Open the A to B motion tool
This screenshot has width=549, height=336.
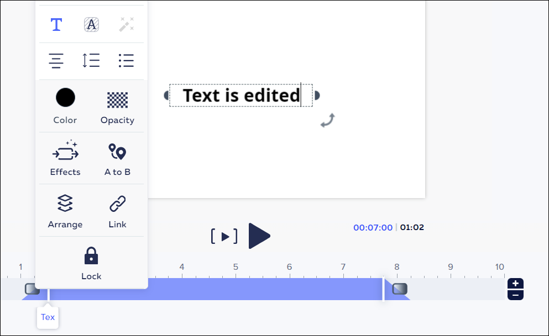pos(117,158)
